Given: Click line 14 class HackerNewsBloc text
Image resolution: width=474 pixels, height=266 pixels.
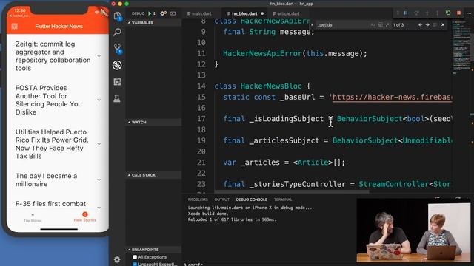Looking at the screenshot, I should click(x=262, y=86).
